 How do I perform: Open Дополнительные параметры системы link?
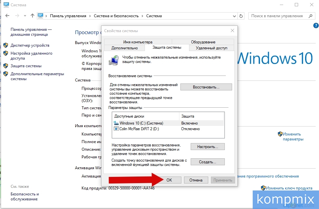point(37,76)
